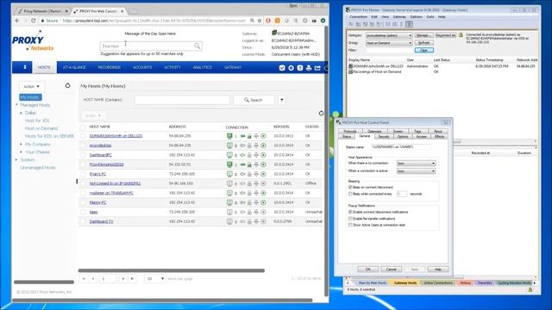Click the monitor connection icon in prodesktop row
This screenshot has width=552, height=310.
click(229, 146)
